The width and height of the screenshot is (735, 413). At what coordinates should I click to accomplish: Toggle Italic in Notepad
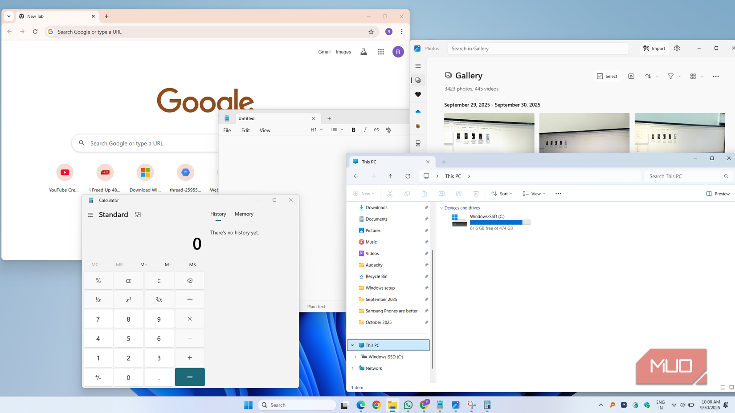pos(365,130)
